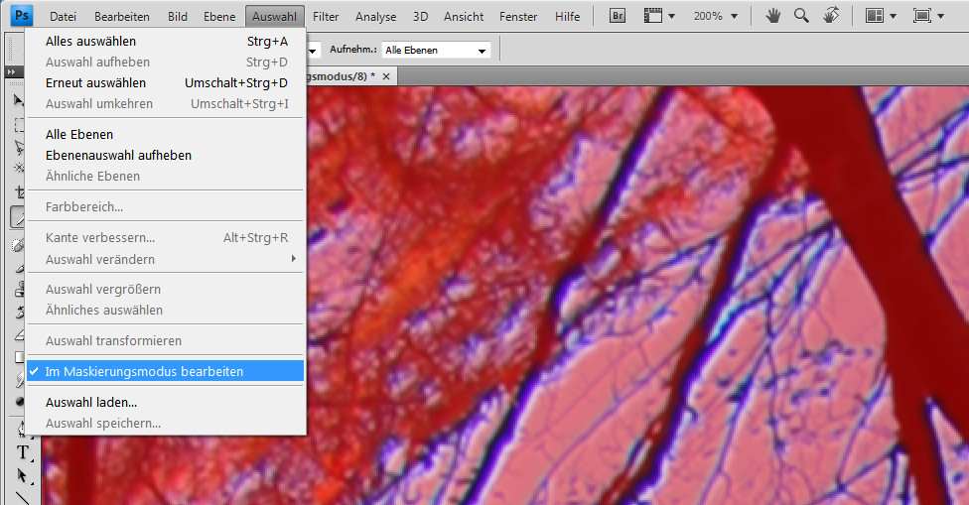Disable 'Im Maskierungsmodus bearbeiten' checked entry
Screen dimensions: 969x505
[144, 371]
